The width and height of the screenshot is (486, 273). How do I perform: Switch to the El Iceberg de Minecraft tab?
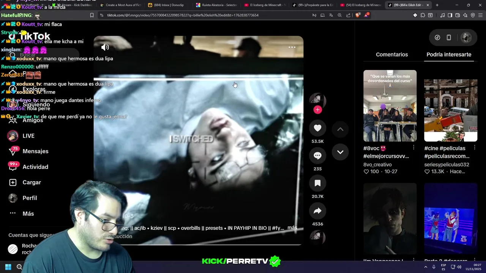point(265,5)
